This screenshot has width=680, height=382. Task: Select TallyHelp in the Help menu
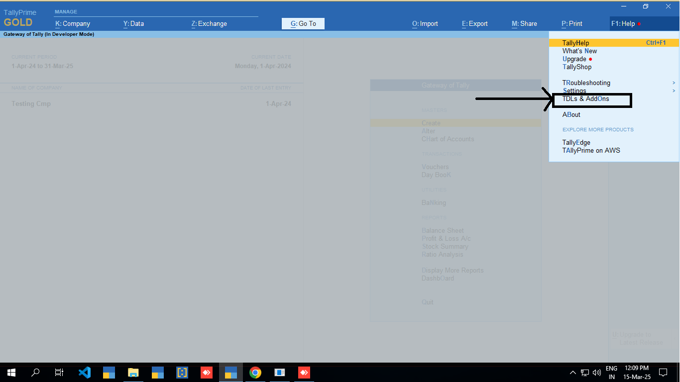[x=614, y=43]
